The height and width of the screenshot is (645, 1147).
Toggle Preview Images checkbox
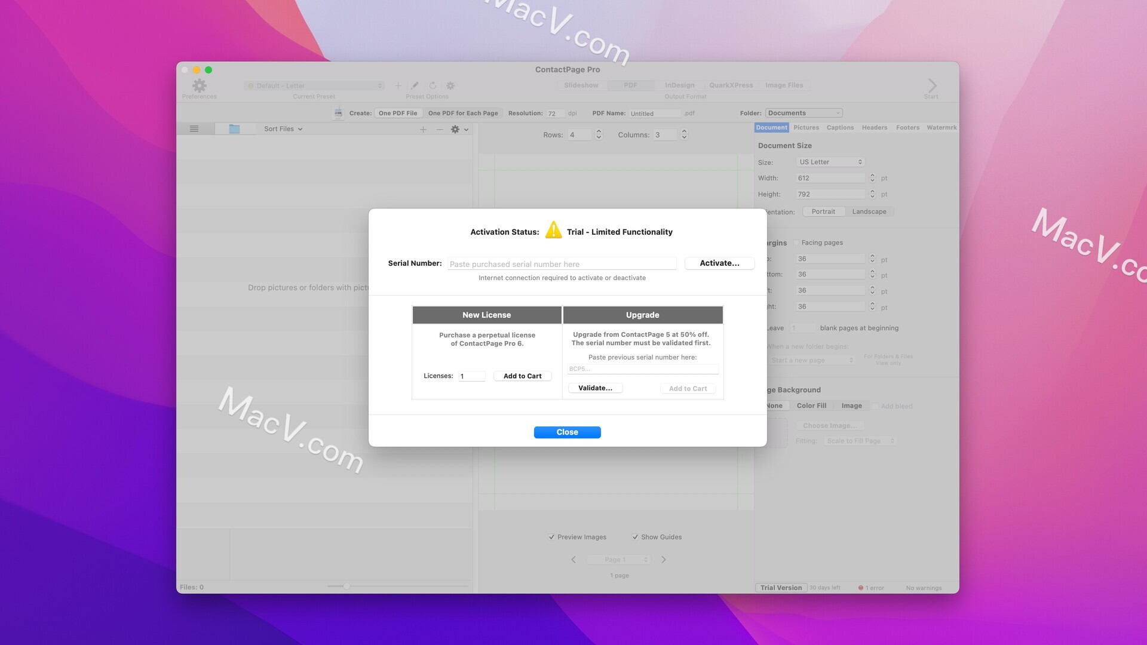(551, 537)
